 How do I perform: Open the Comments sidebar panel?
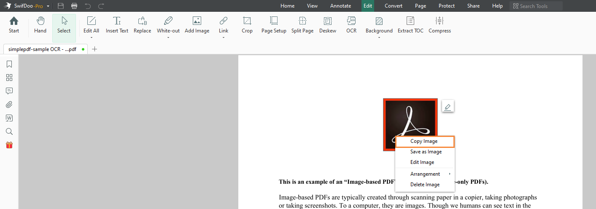coord(9,91)
